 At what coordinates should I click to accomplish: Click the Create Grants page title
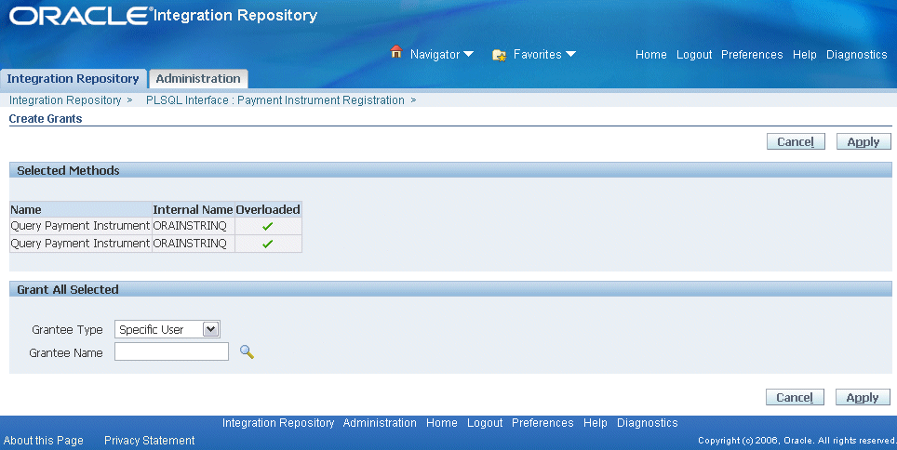pos(46,119)
